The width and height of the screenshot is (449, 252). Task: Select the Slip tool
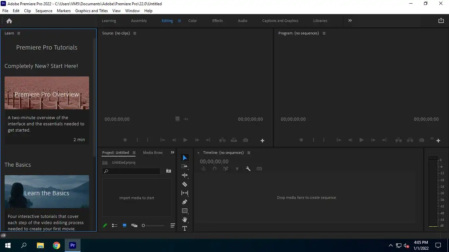tap(185, 193)
